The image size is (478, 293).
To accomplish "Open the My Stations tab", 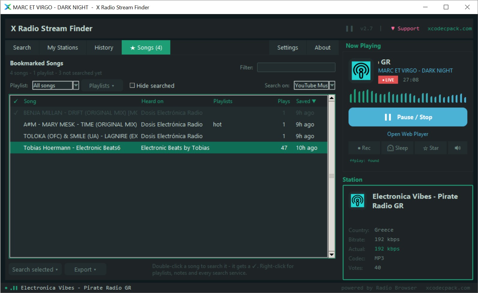I will pyautogui.click(x=63, y=48).
